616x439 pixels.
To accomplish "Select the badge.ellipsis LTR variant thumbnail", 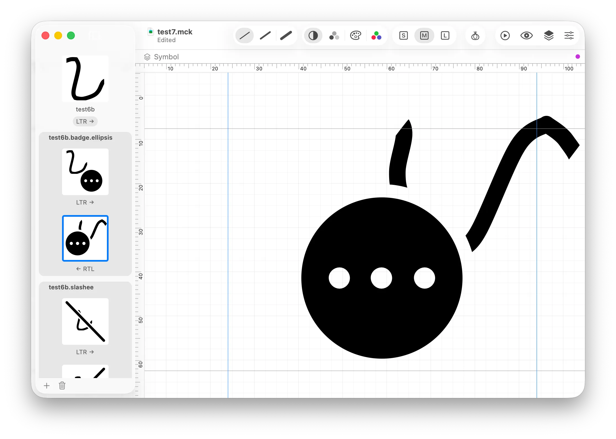I will [x=85, y=172].
